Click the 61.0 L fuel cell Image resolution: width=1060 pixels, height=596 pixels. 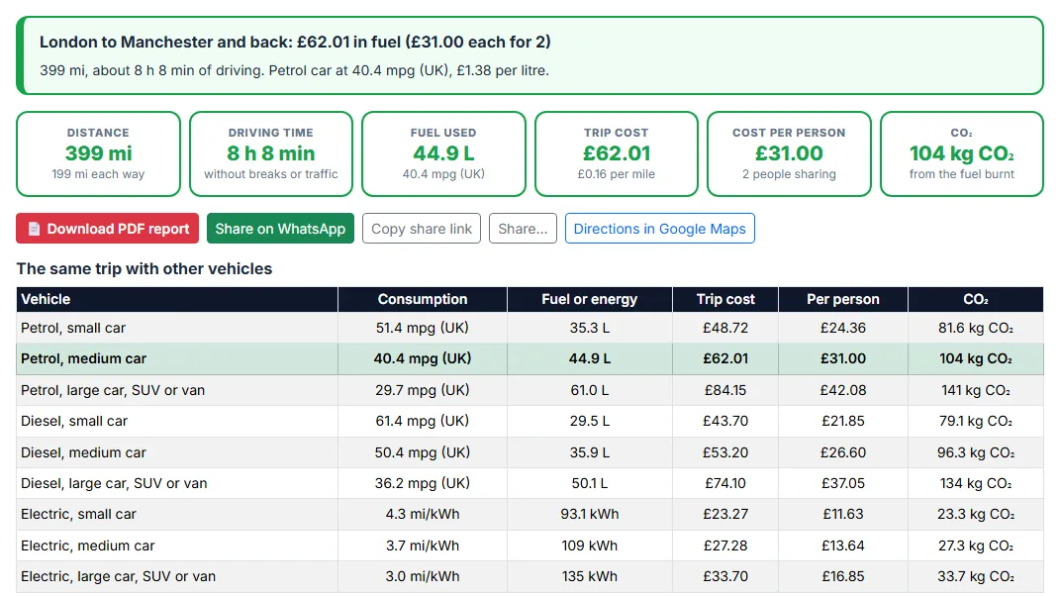(x=590, y=390)
